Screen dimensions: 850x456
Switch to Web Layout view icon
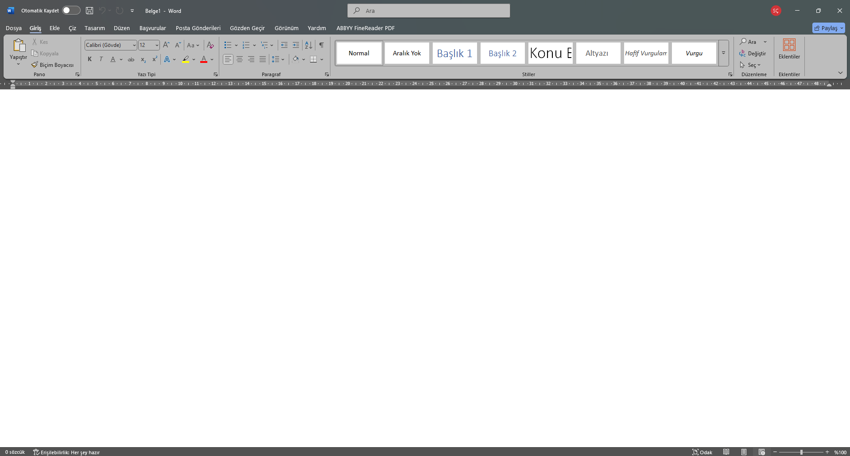tap(762, 452)
